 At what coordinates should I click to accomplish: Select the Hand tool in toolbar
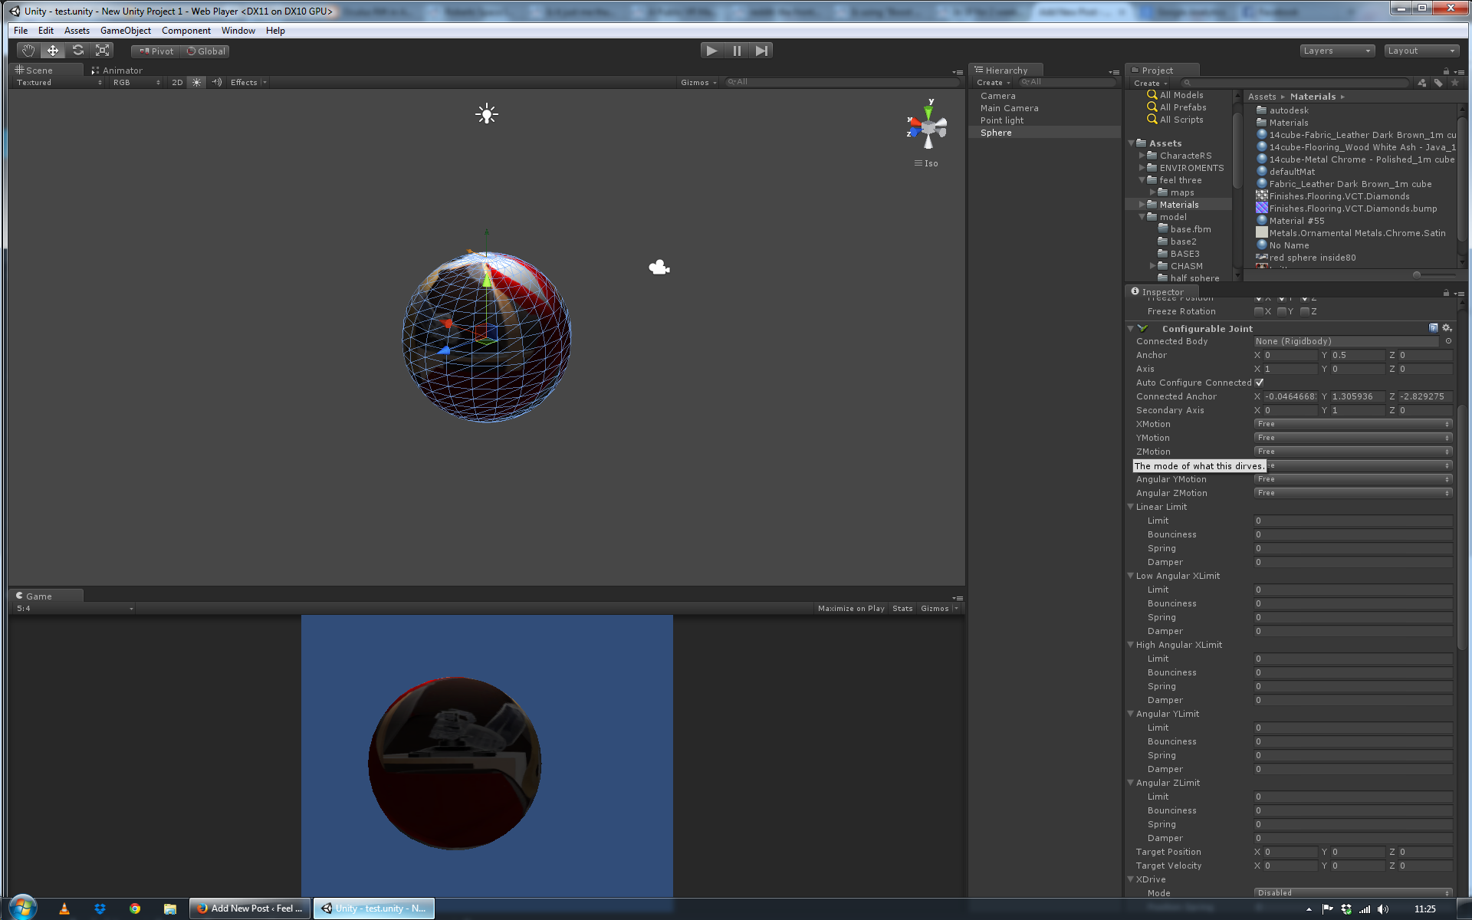(28, 51)
